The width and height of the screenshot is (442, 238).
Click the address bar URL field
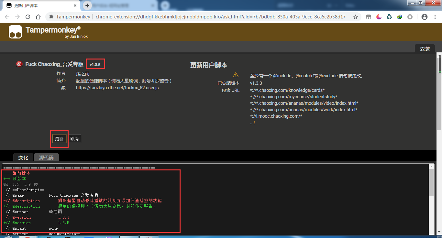pyautogui.click(x=220, y=17)
